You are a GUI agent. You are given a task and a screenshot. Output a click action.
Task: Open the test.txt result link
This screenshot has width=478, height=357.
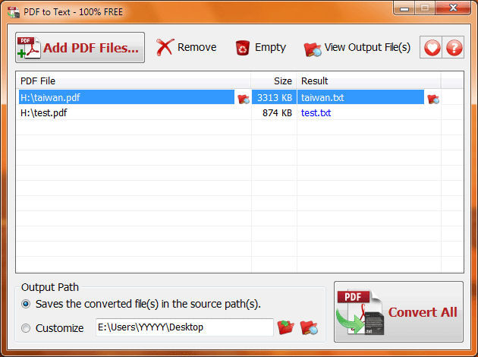(316, 113)
